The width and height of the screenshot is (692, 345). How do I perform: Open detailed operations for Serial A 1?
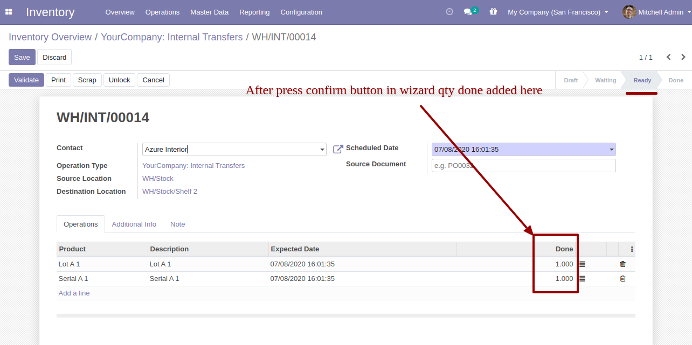[582, 279]
